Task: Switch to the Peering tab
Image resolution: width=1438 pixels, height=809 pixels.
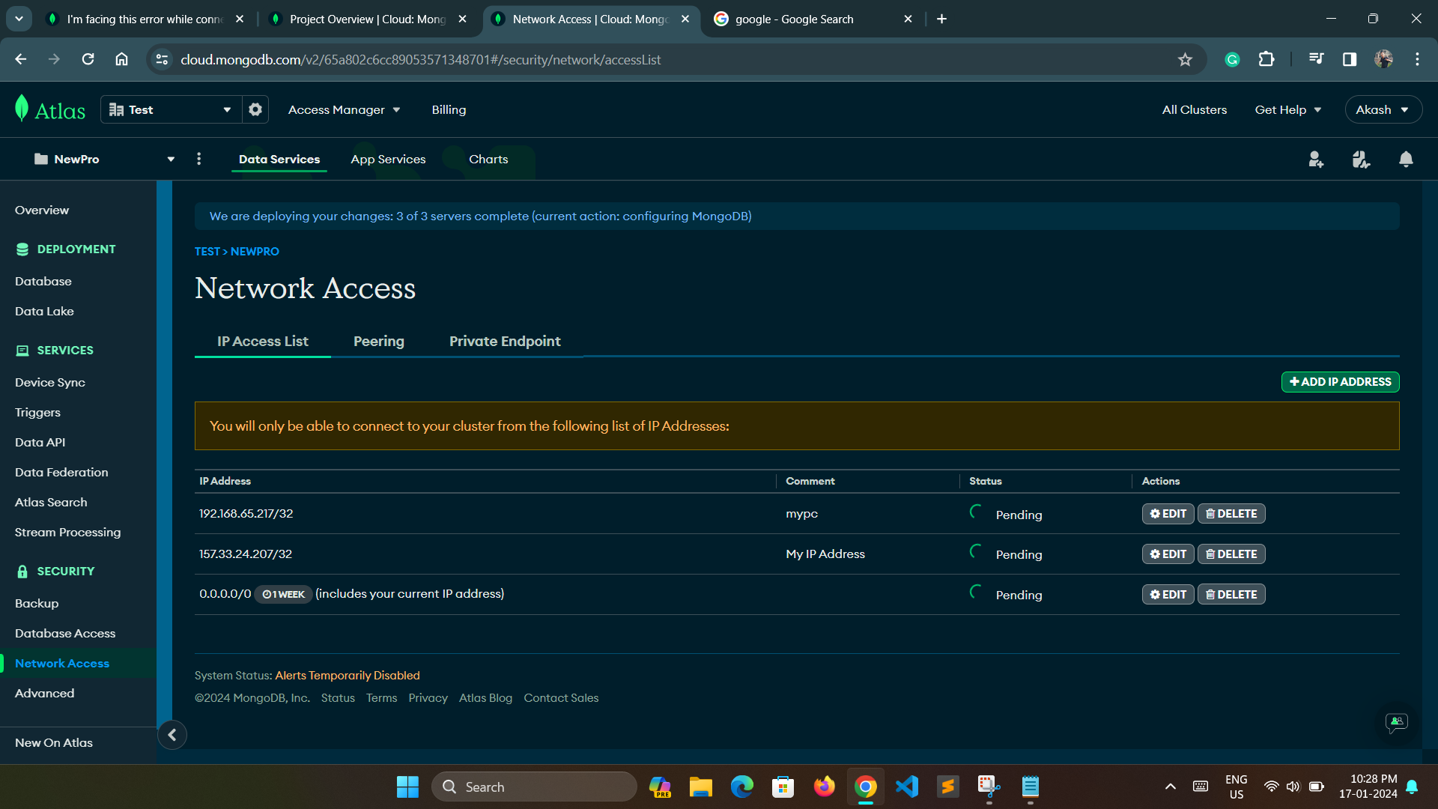Action: coord(378,342)
